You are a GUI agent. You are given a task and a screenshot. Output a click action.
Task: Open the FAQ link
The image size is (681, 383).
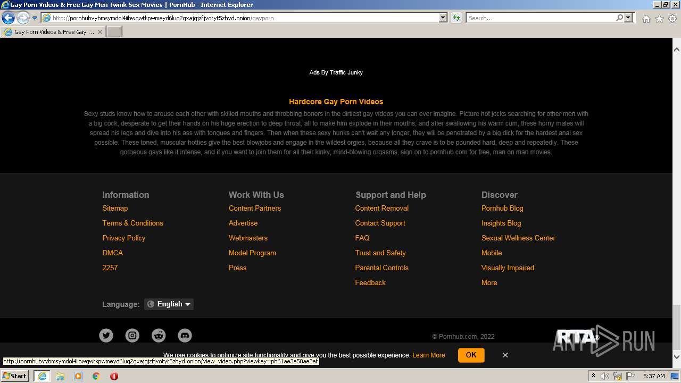(x=362, y=238)
